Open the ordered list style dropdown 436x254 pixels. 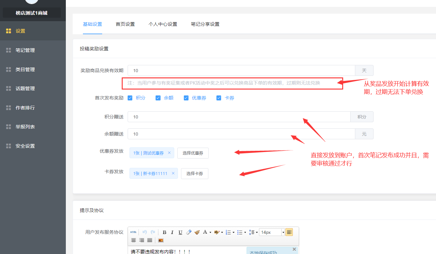pyautogui.click(x=234, y=233)
